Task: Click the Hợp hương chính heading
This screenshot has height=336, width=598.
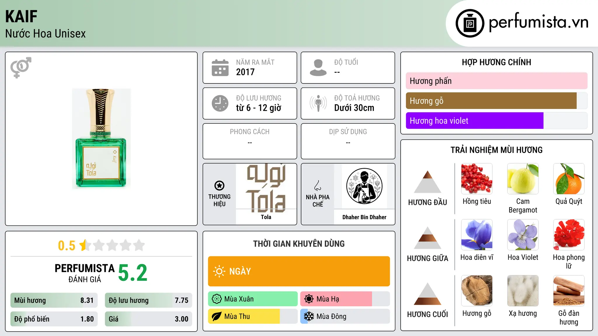Action: coord(496,62)
